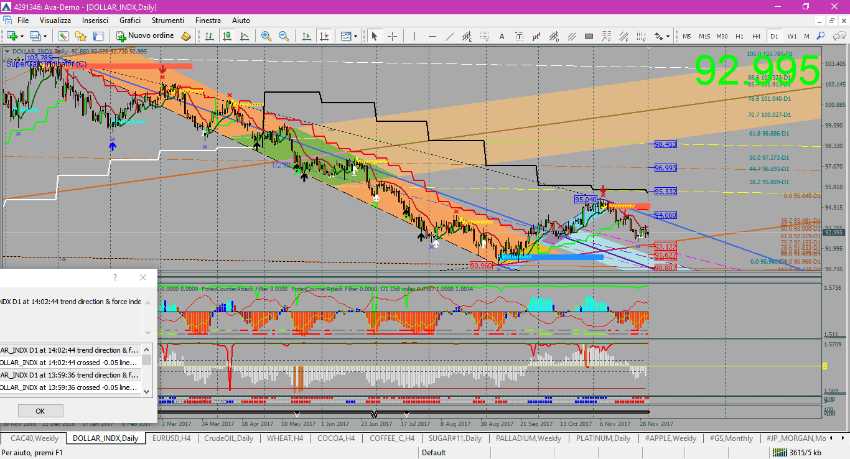Select the text tool A
Image resolution: width=850 pixels, height=459 pixels.
502,36
